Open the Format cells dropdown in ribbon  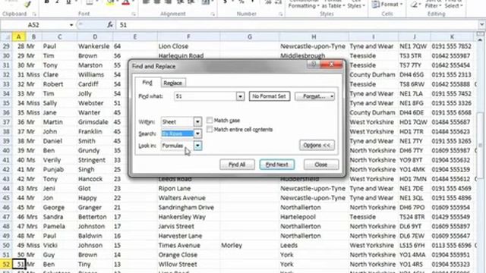click(x=387, y=5)
